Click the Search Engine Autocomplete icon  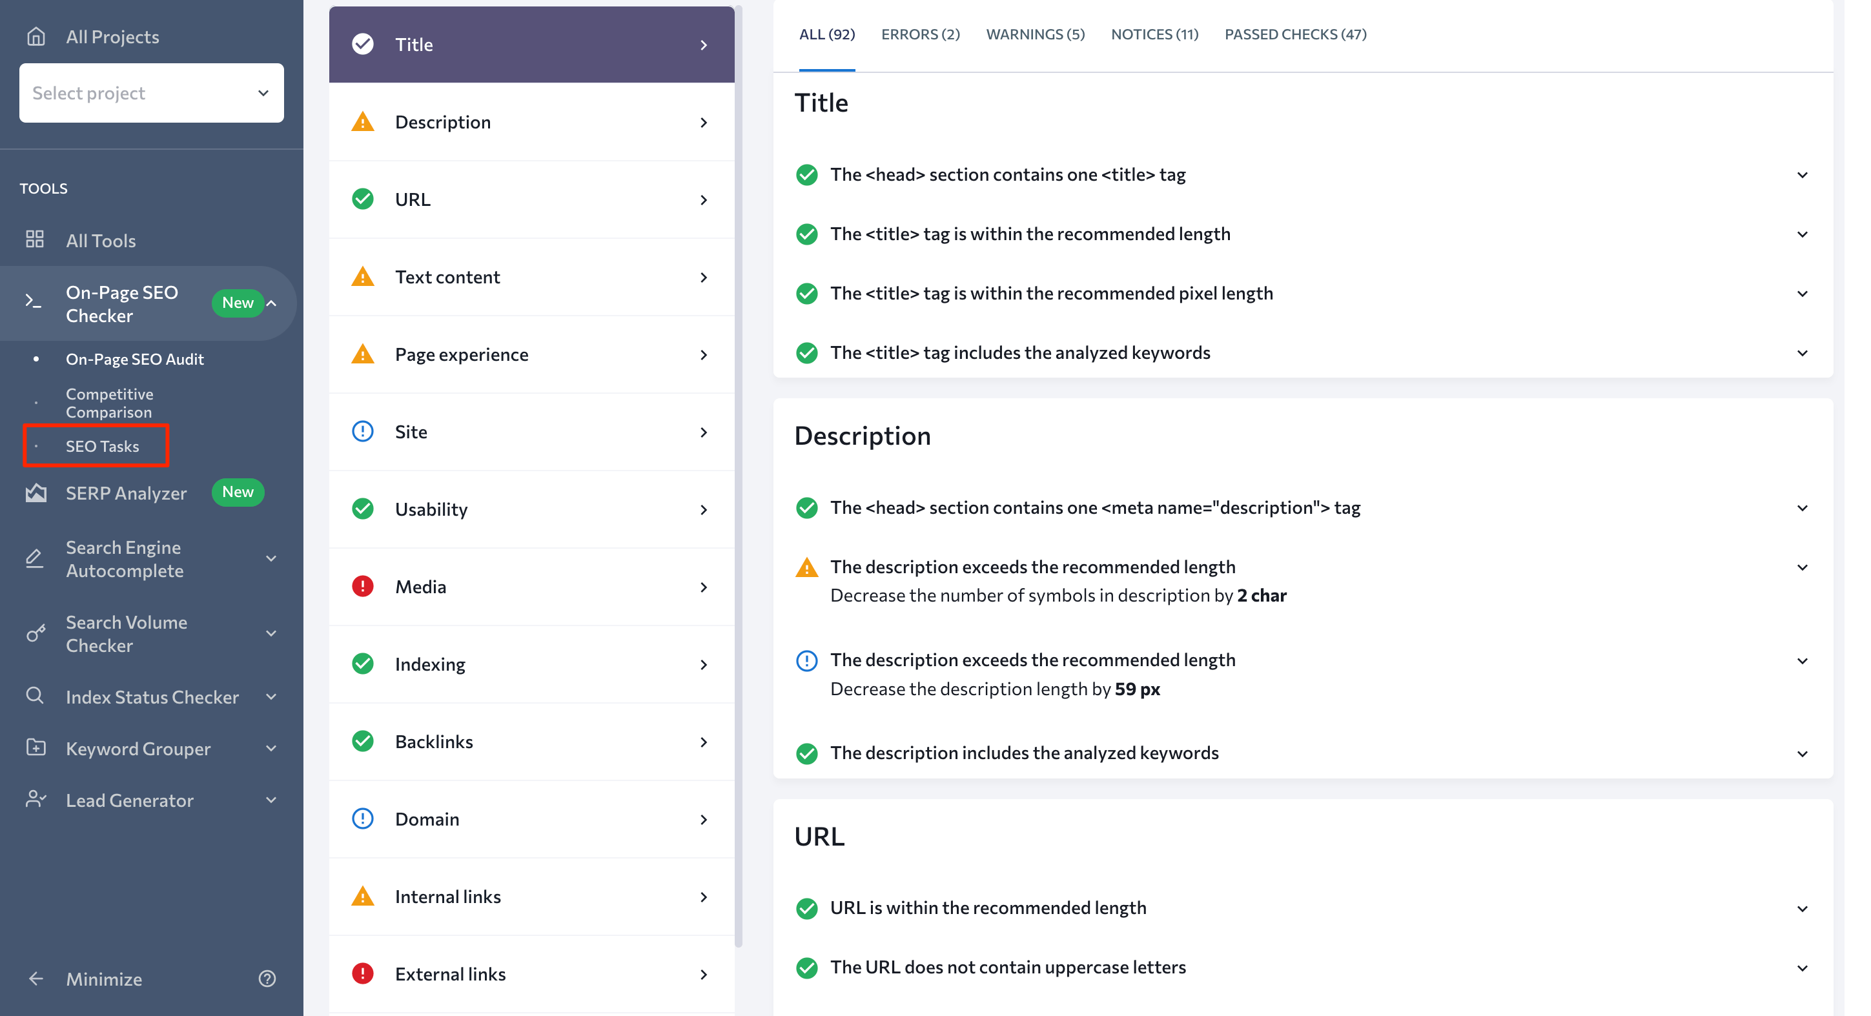34,557
